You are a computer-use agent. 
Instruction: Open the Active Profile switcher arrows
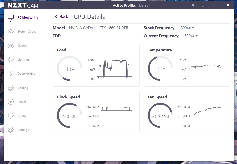click(x=193, y=5)
